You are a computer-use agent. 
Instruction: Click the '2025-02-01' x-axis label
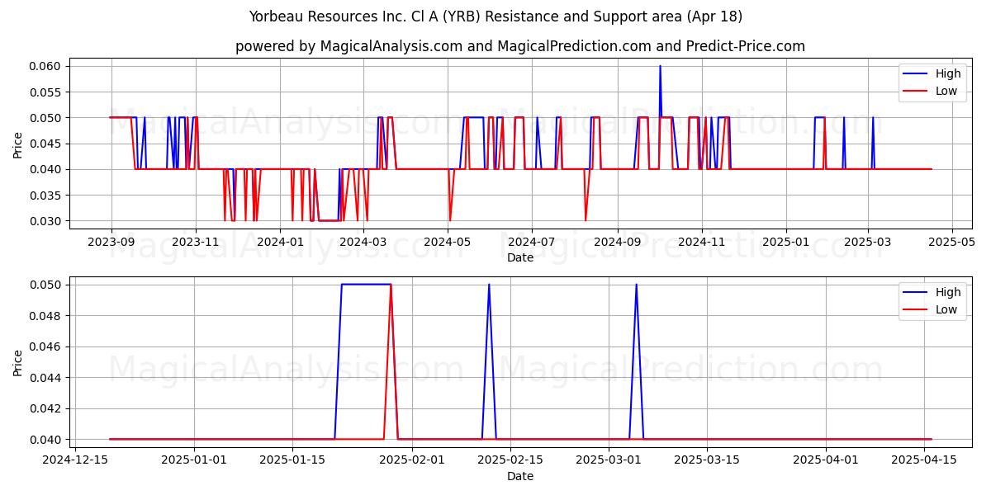pos(411,461)
